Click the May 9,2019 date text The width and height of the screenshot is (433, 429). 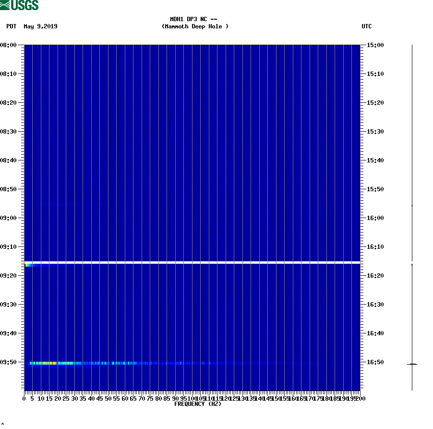pyautogui.click(x=40, y=26)
